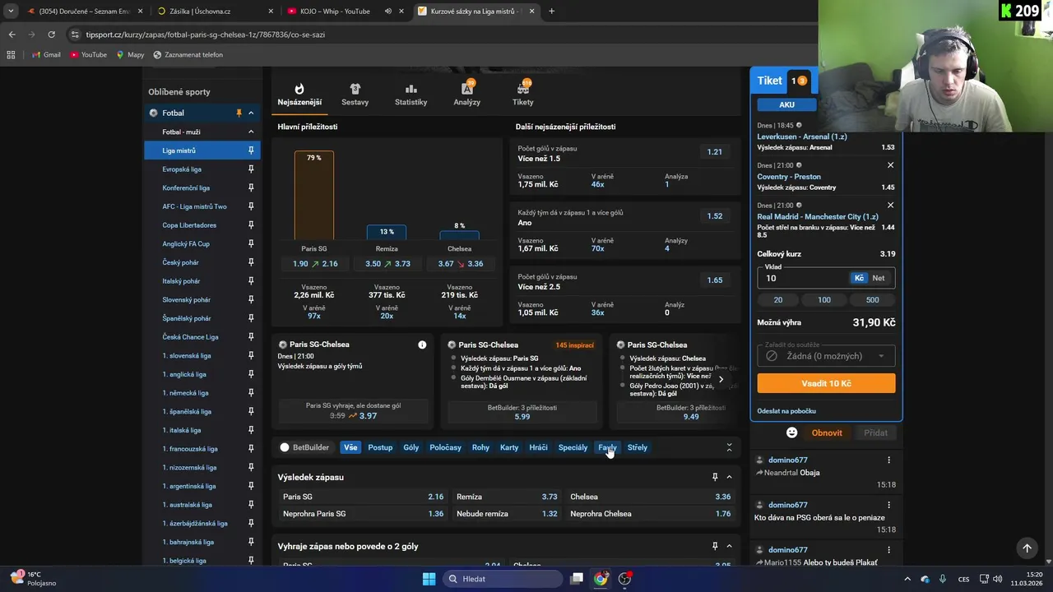Select Paris SG odds 2.16 in Hlavní příležitosti

point(315,264)
